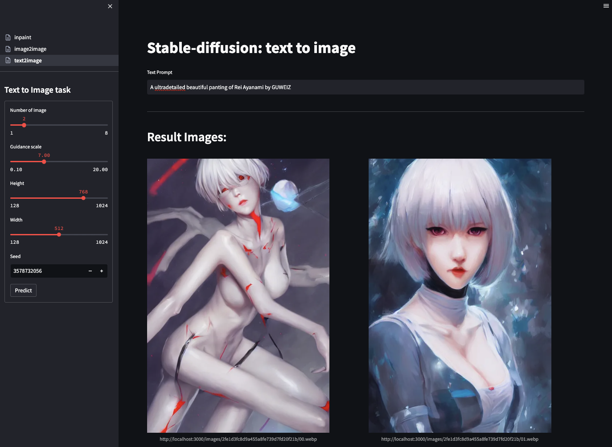612x447 pixels.
Task: Click the Seed number input field
Action: [47, 271]
